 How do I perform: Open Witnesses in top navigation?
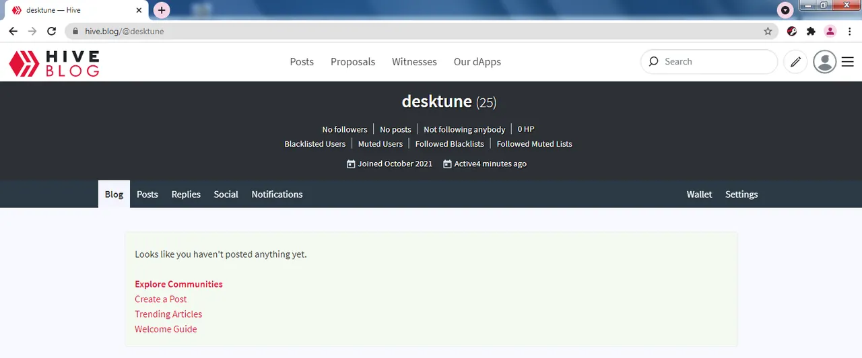(x=414, y=61)
